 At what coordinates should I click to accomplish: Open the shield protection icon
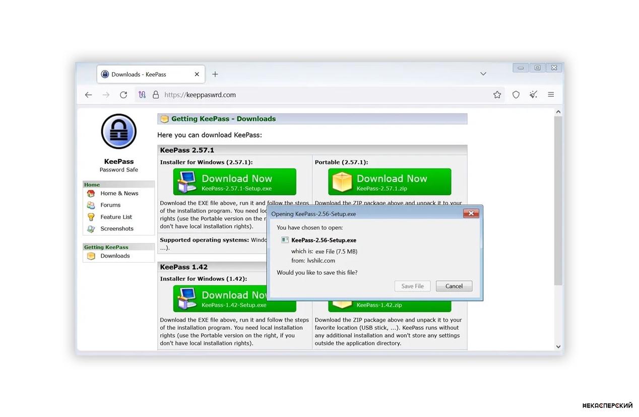(516, 95)
